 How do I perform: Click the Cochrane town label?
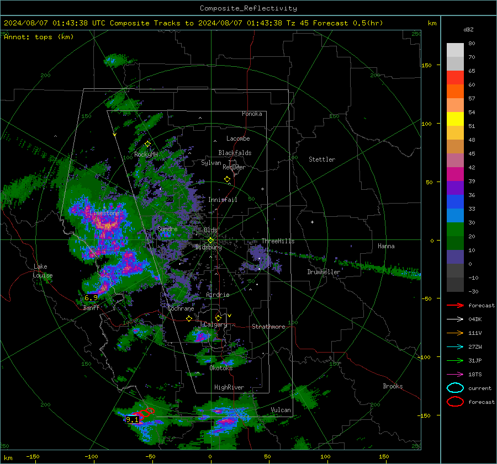(181, 308)
